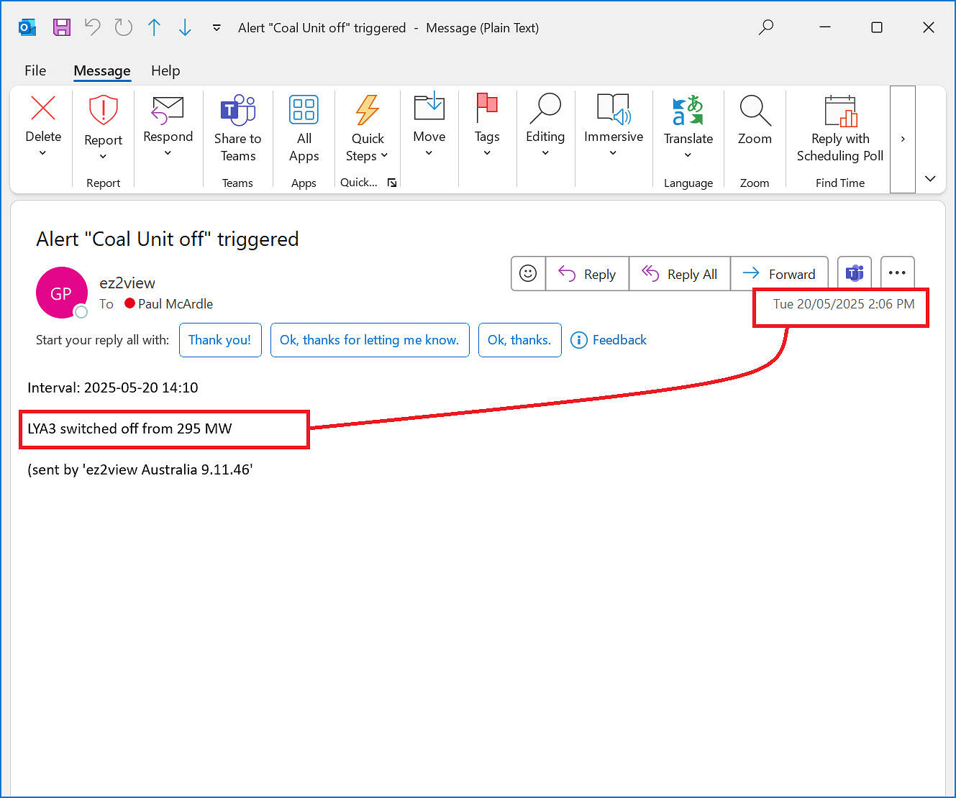Click the Immersive reader icon
This screenshot has width=956, height=798.
click(614, 108)
